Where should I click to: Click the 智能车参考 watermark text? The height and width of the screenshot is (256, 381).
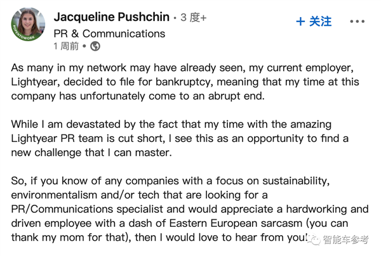click(346, 240)
